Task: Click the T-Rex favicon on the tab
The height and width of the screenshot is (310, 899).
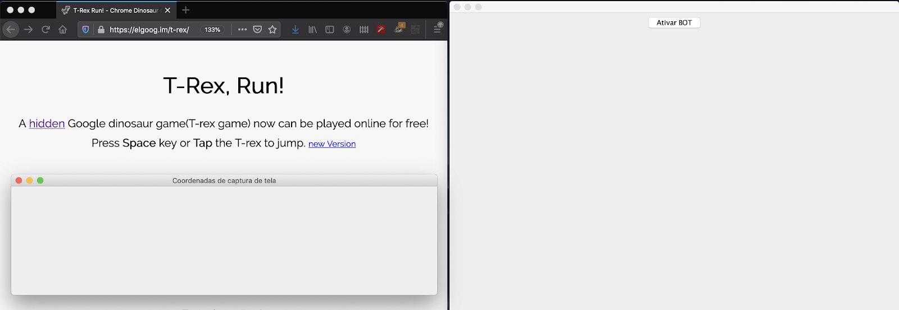Action: coord(66,10)
